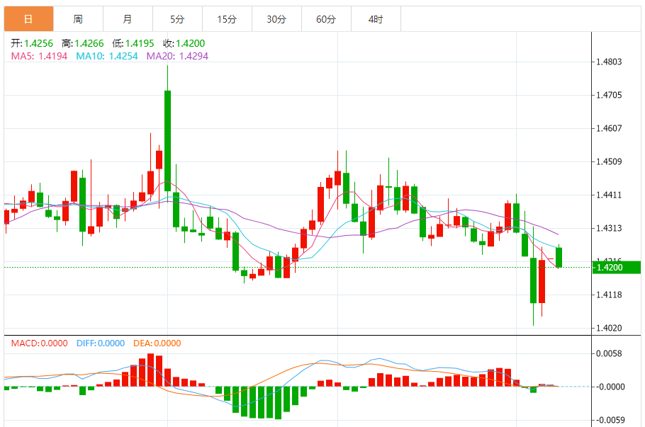The width and height of the screenshot is (645, 427).
Task: Click the MA20: 1.4294 indicator label
Action: coord(177,57)
